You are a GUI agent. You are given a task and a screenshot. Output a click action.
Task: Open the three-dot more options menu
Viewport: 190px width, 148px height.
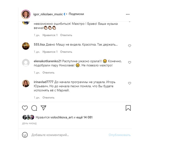pyautogui.click(x=128, y=14)
